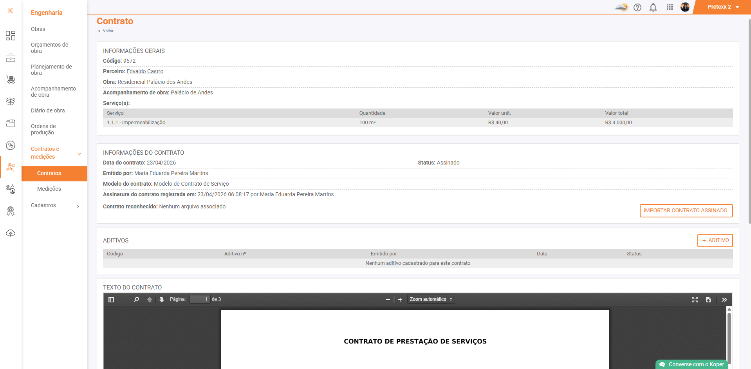Image resolution: width=751 pixels, height=369 pixels.
Task: Click the Status: Assinado text
Action: [439, 163]
